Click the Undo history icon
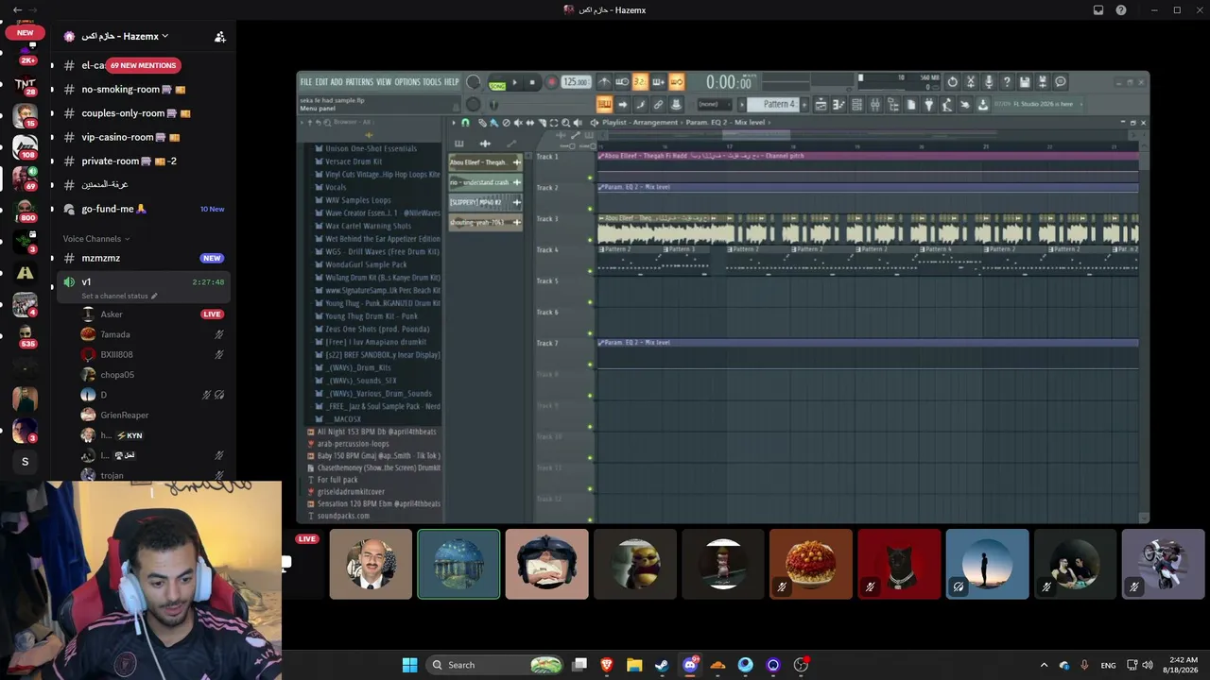This screenshot has height=680, width=1210. click(x=952, y=82)
